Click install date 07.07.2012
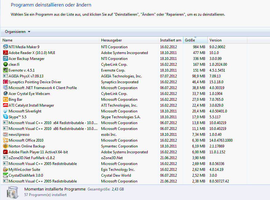This screenshot has height=200, width=270. click(x=168, y=76)
